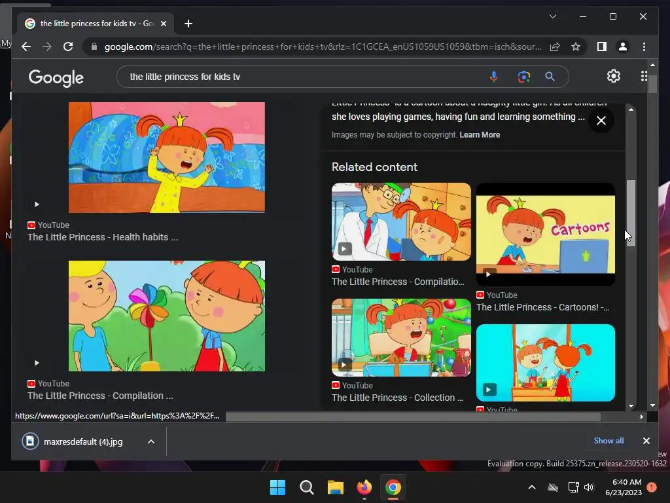Screen dimensions: 670x503
Task: Open related Cartoons laptop thumbnail
Action: [546, 234]
